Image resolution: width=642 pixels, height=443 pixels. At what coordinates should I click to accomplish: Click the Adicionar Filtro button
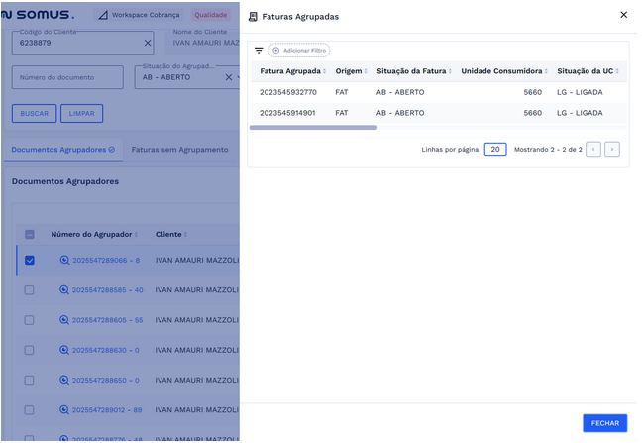tap(299, 51)
